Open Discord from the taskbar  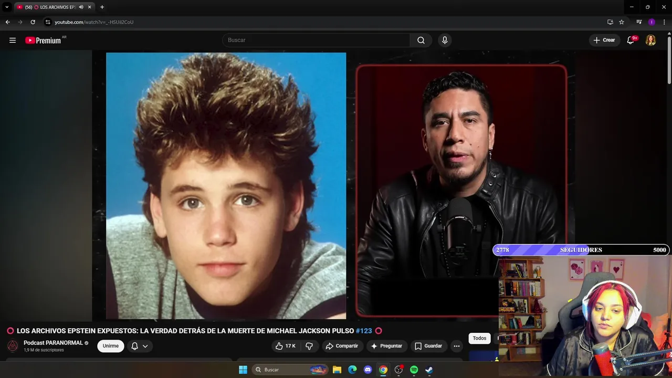point(367,370)
